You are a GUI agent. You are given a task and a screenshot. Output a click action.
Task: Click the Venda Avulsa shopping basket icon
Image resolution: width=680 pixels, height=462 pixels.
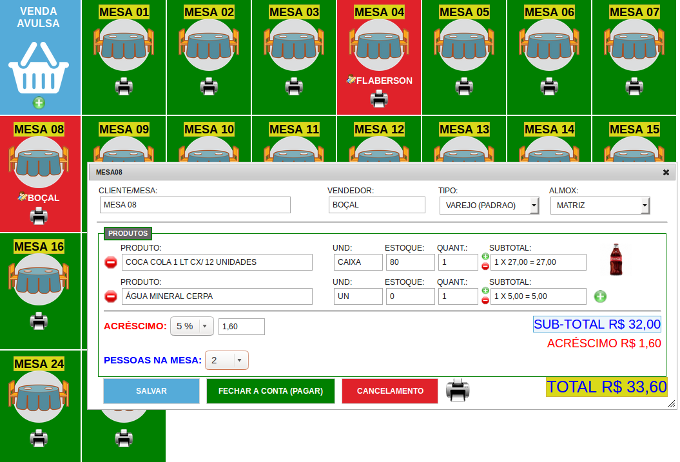pyautogui.click(x=39, y=69)
